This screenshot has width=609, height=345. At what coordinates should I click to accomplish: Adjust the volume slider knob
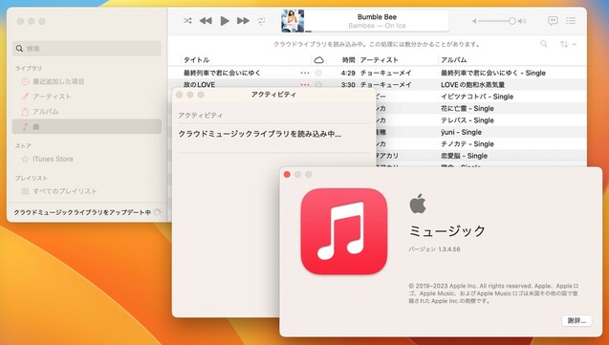(x=512, y=21)
